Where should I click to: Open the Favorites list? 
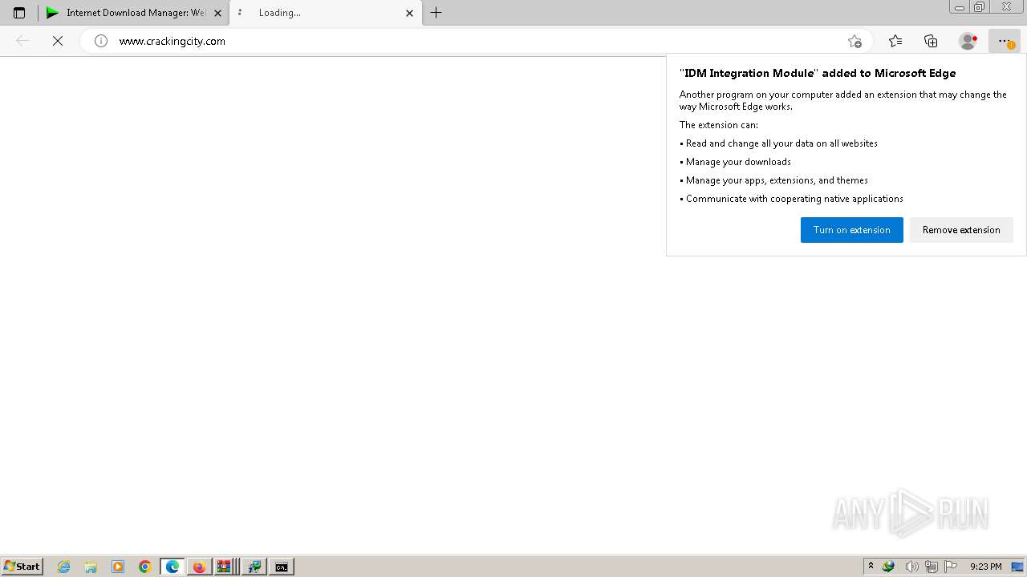coord(895,41)
